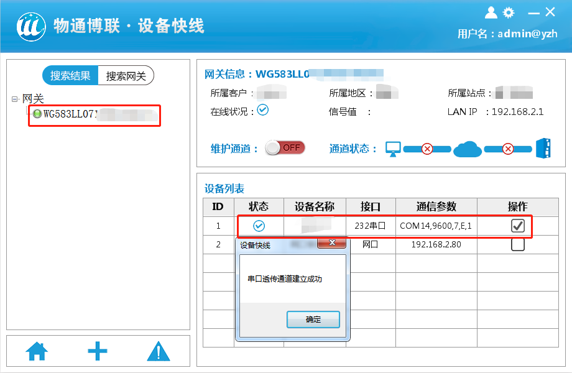Click the plus icon to add a gateway
Viewport: 572px width, 373px height.
[x=97, y=351]
